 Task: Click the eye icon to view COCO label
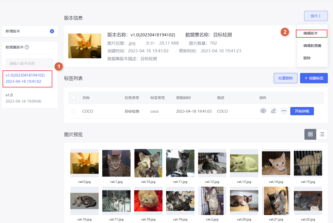click(x=263, y=111)
